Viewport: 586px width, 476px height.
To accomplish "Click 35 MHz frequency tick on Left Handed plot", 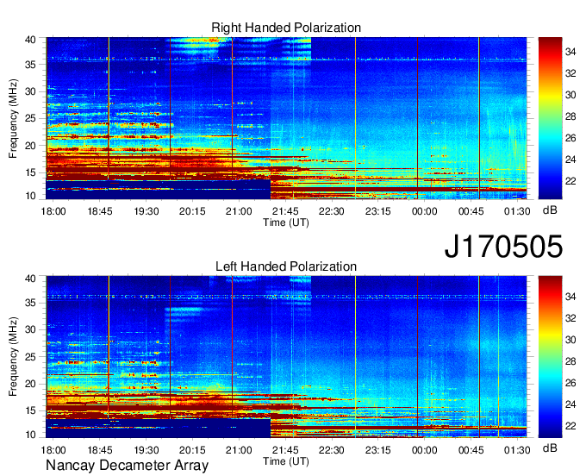I will (x=30, y=303).
